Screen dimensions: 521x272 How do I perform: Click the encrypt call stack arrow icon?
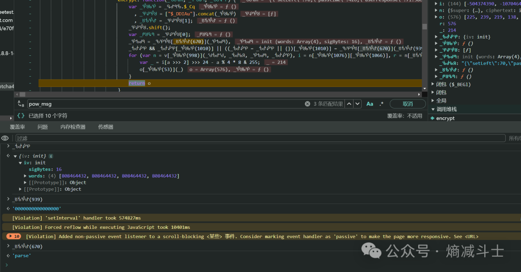point(432,118)
